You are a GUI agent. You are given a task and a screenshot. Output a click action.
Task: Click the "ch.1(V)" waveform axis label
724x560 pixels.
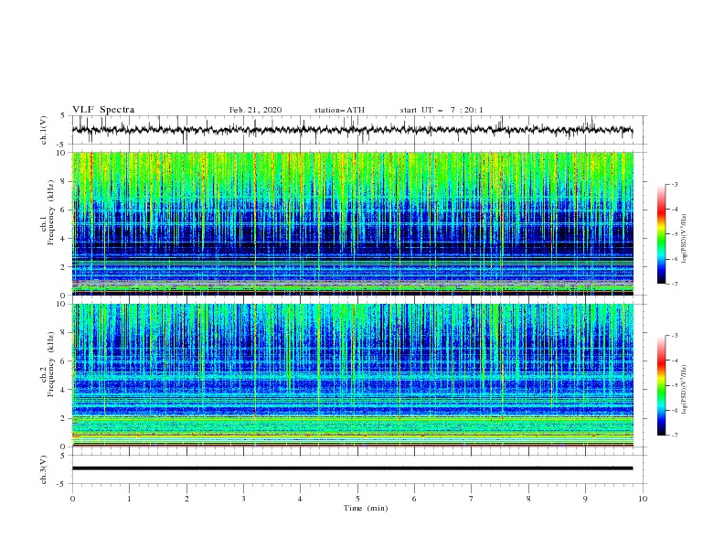click(44, 130)
